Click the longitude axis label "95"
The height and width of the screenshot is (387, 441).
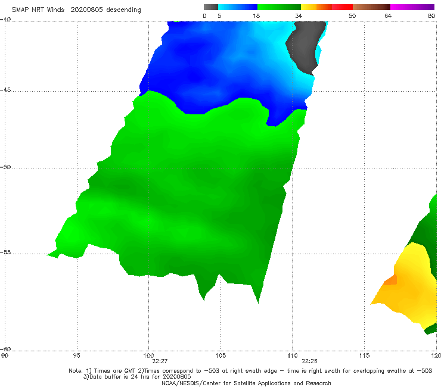click(x=76, y=355)
